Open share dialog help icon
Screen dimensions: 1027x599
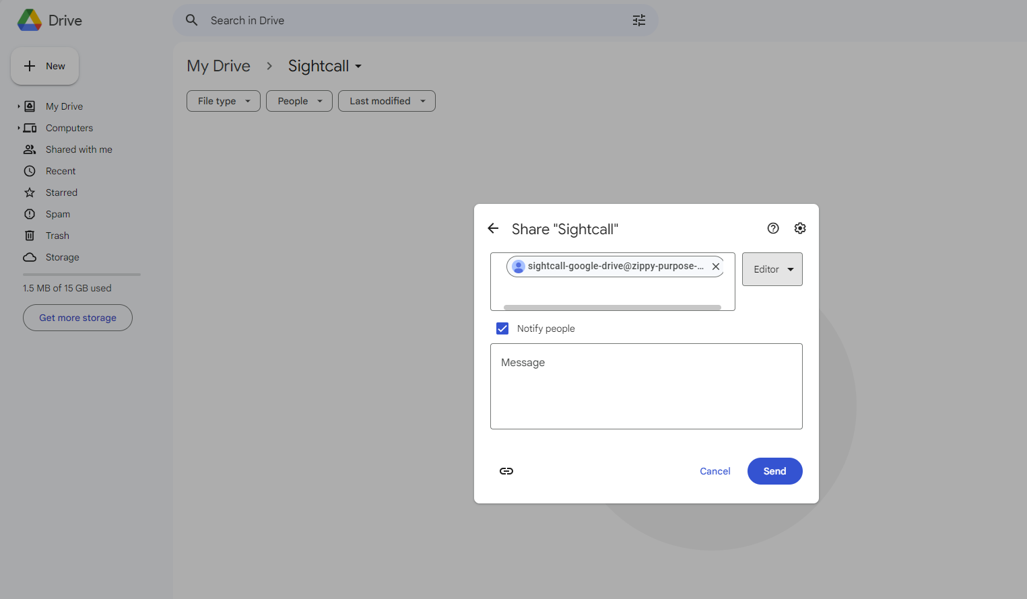point(773,228)
